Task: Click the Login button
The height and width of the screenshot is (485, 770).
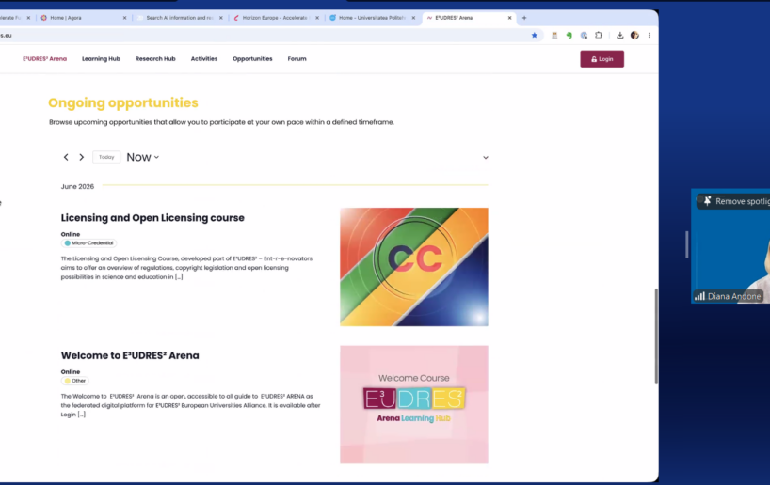Action: [x=602, y=59]
